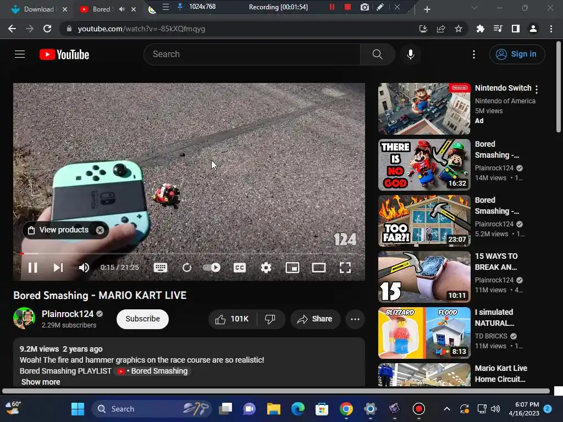Toggle the autoplay switch

click(x=212, y=268)
